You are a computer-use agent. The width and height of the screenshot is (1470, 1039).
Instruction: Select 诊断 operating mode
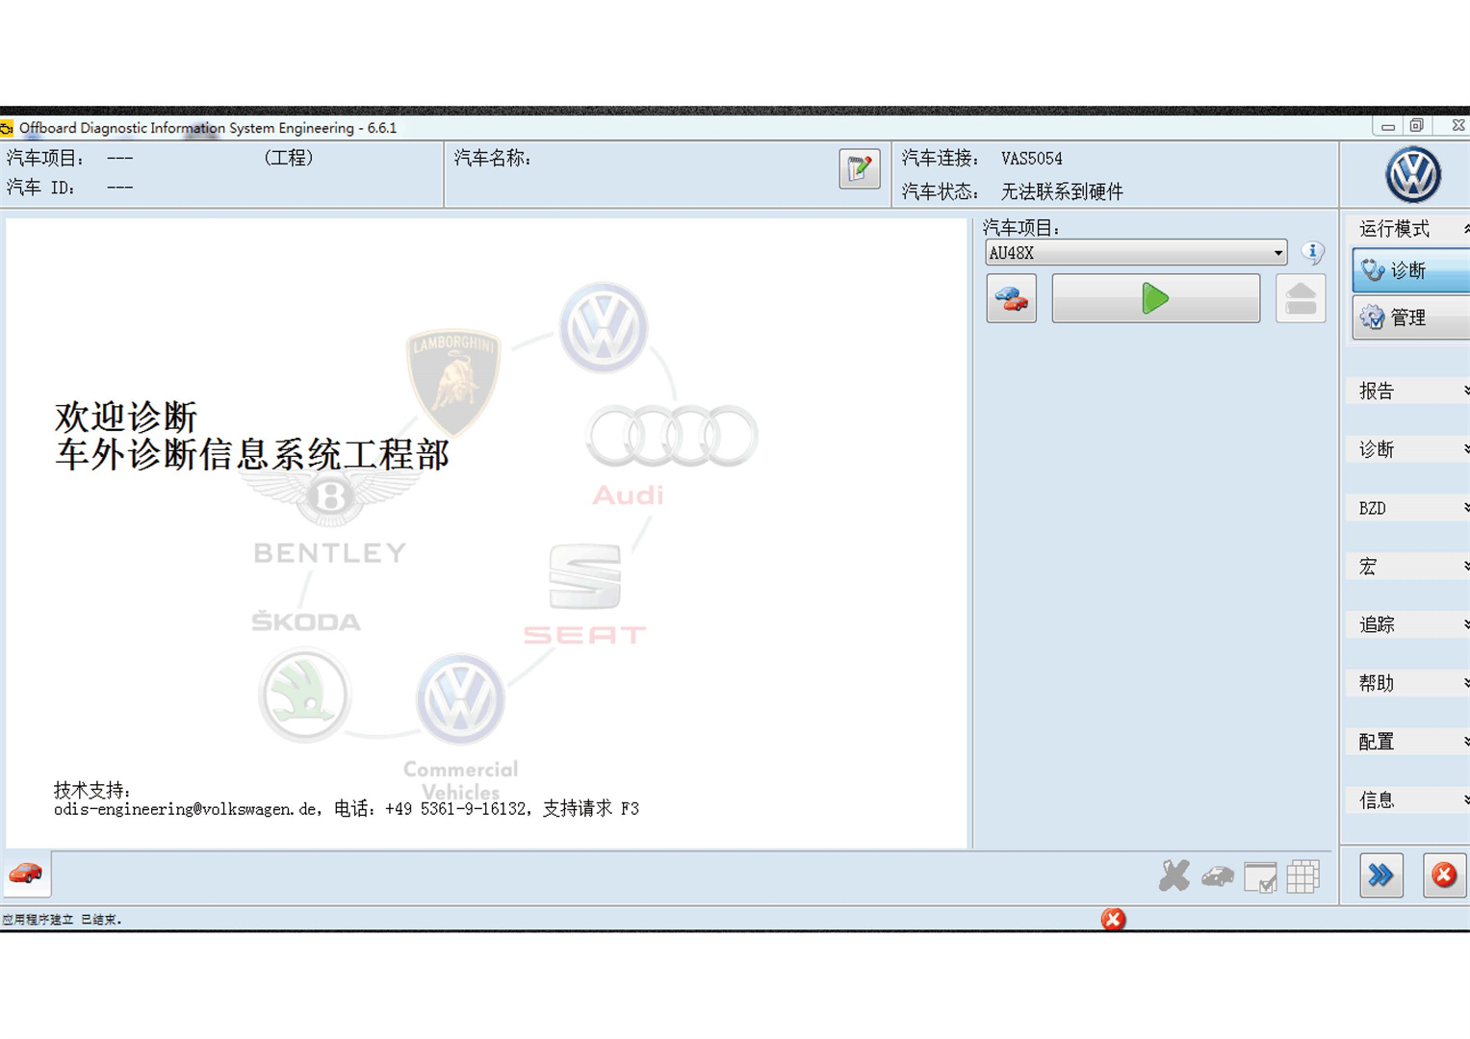1411,270
